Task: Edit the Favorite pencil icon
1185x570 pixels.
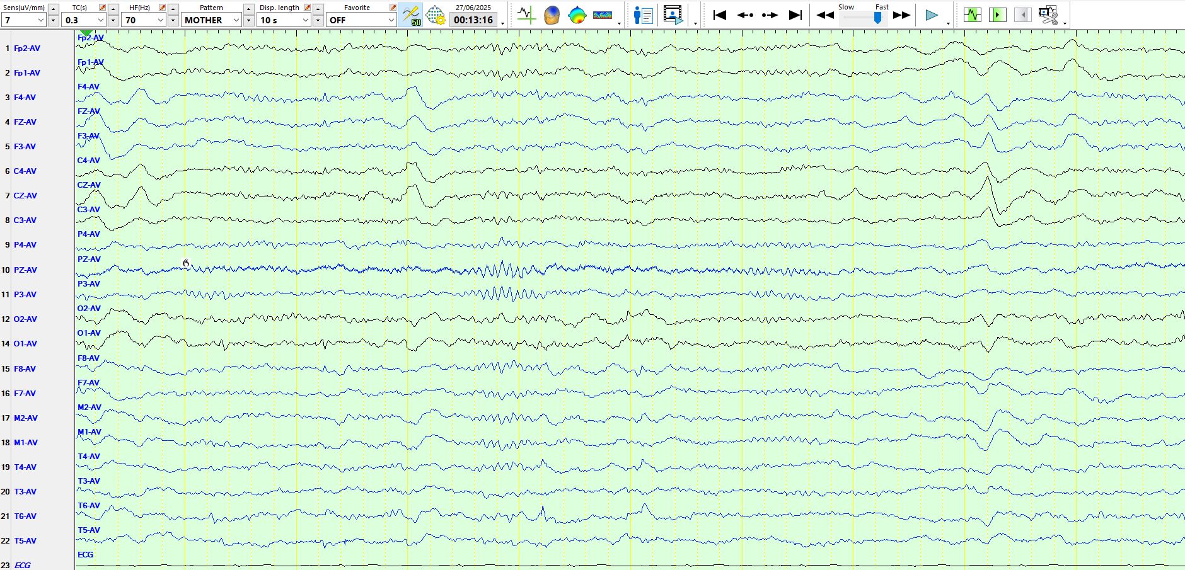Action: tap(393, 8)
